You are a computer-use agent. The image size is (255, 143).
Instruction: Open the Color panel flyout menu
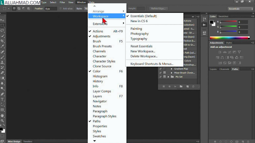pos(252,16)
